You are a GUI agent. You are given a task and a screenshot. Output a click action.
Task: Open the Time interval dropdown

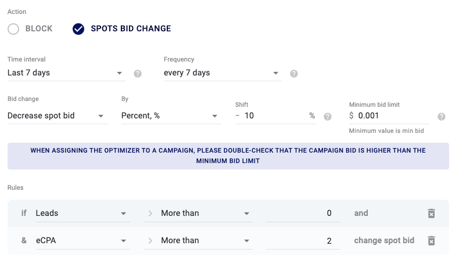[x=66, y=73]
